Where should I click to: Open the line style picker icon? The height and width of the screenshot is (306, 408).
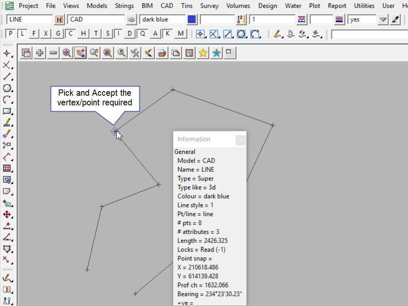pos(340,20)
